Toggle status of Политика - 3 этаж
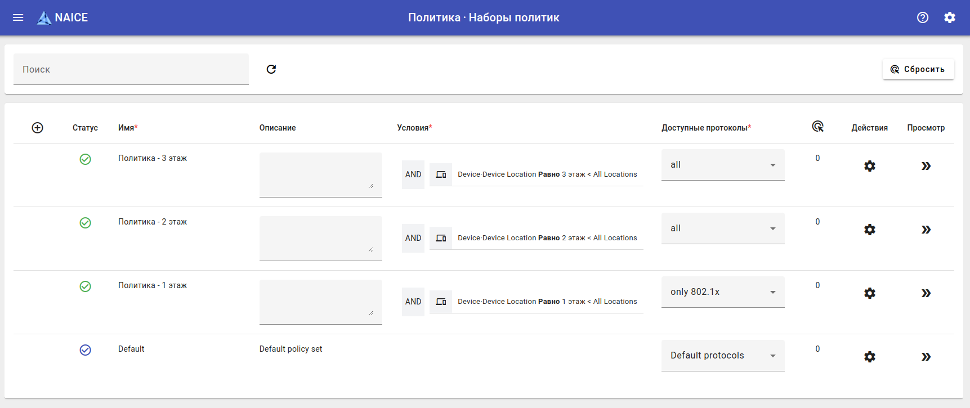The height and width of the screenshot is (408, 970). (86, 159)
